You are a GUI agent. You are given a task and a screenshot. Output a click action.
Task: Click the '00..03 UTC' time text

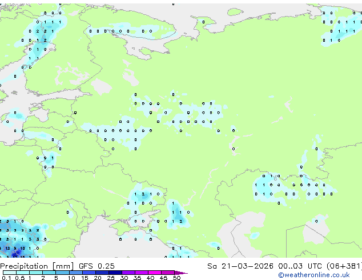tap(300, 266)
